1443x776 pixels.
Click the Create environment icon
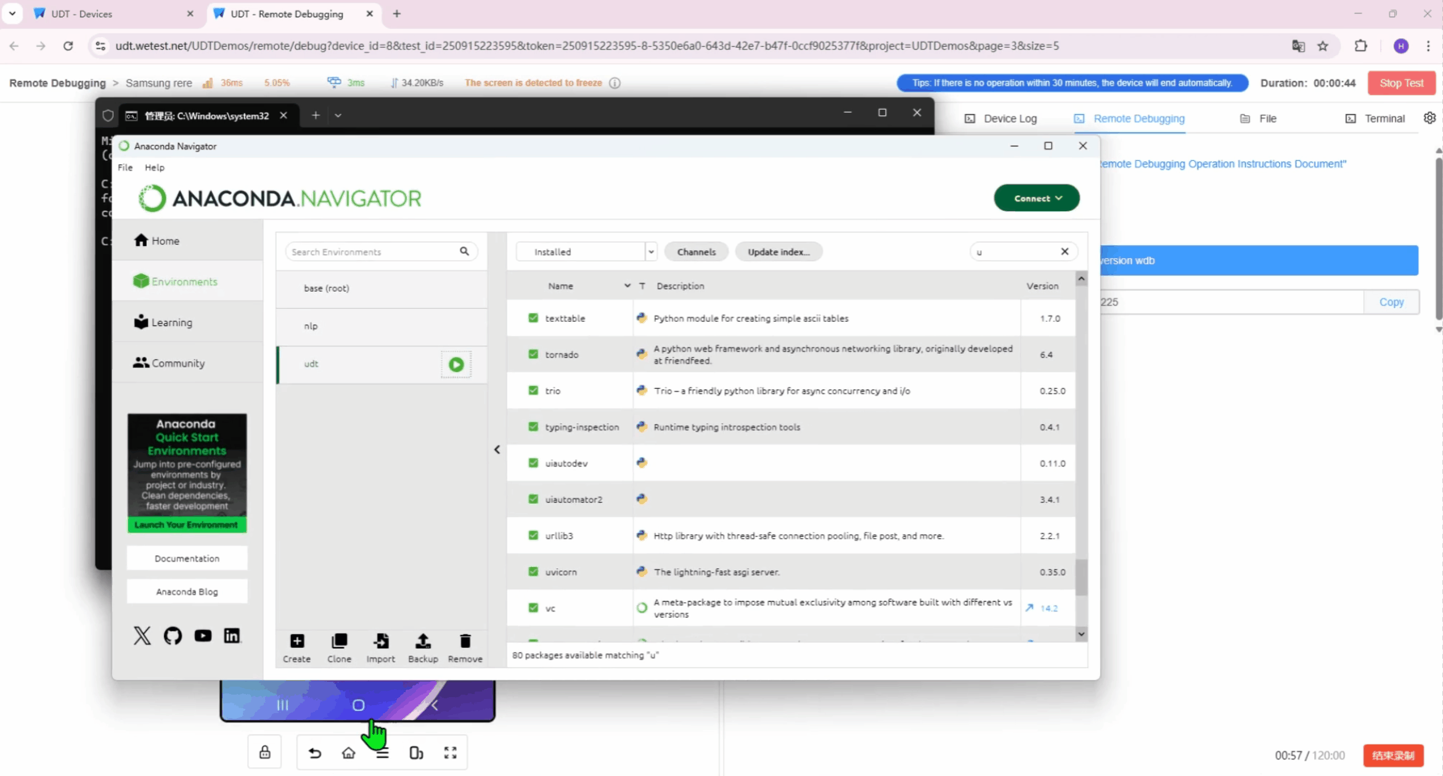[x=296, y=642]
